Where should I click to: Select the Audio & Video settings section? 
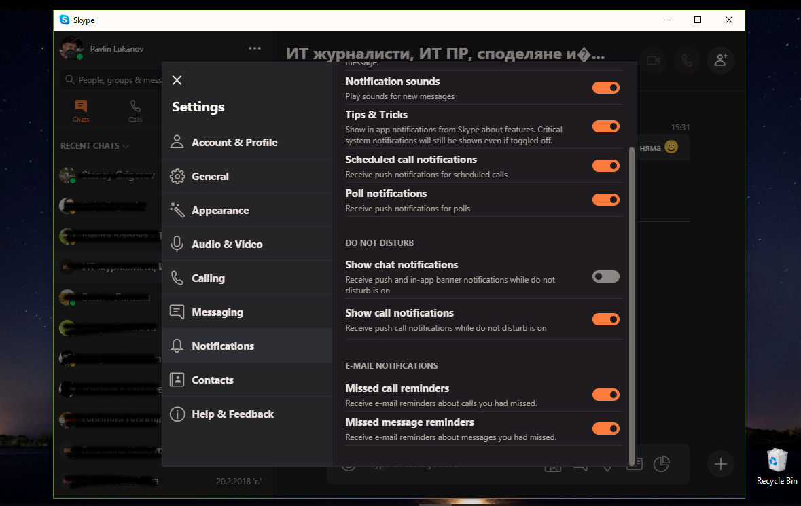pos(227,245)
